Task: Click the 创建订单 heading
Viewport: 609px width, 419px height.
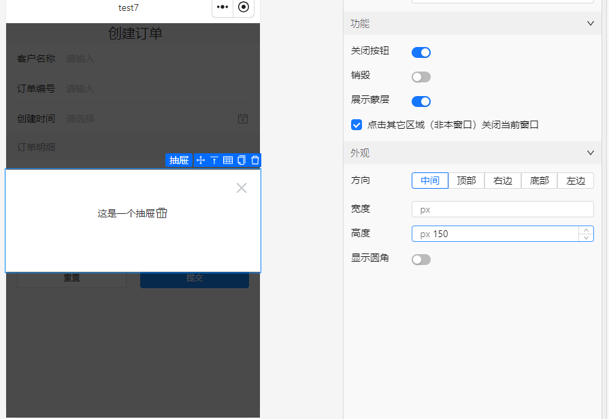Action: click(x=135, y=33)
